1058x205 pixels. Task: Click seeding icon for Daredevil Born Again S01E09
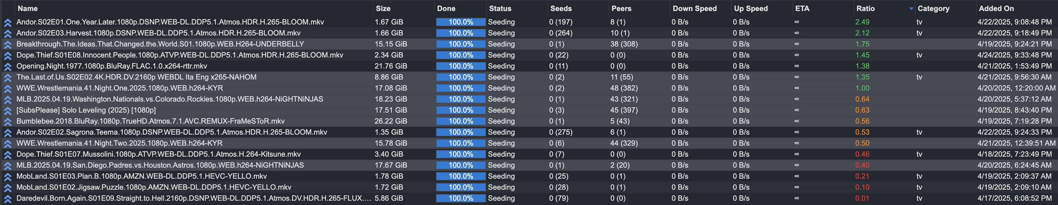click(x=7, y=199)
